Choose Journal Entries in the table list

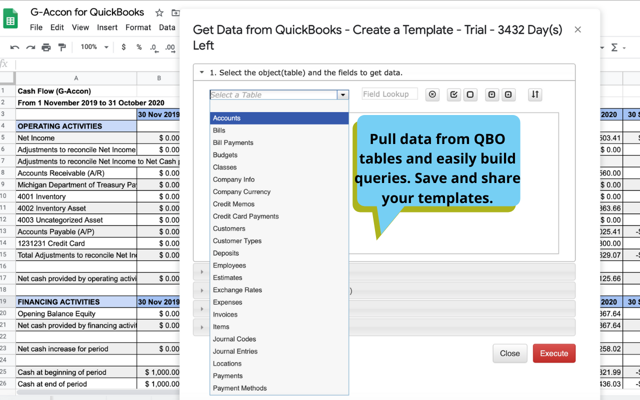click(x=235, y=351)
